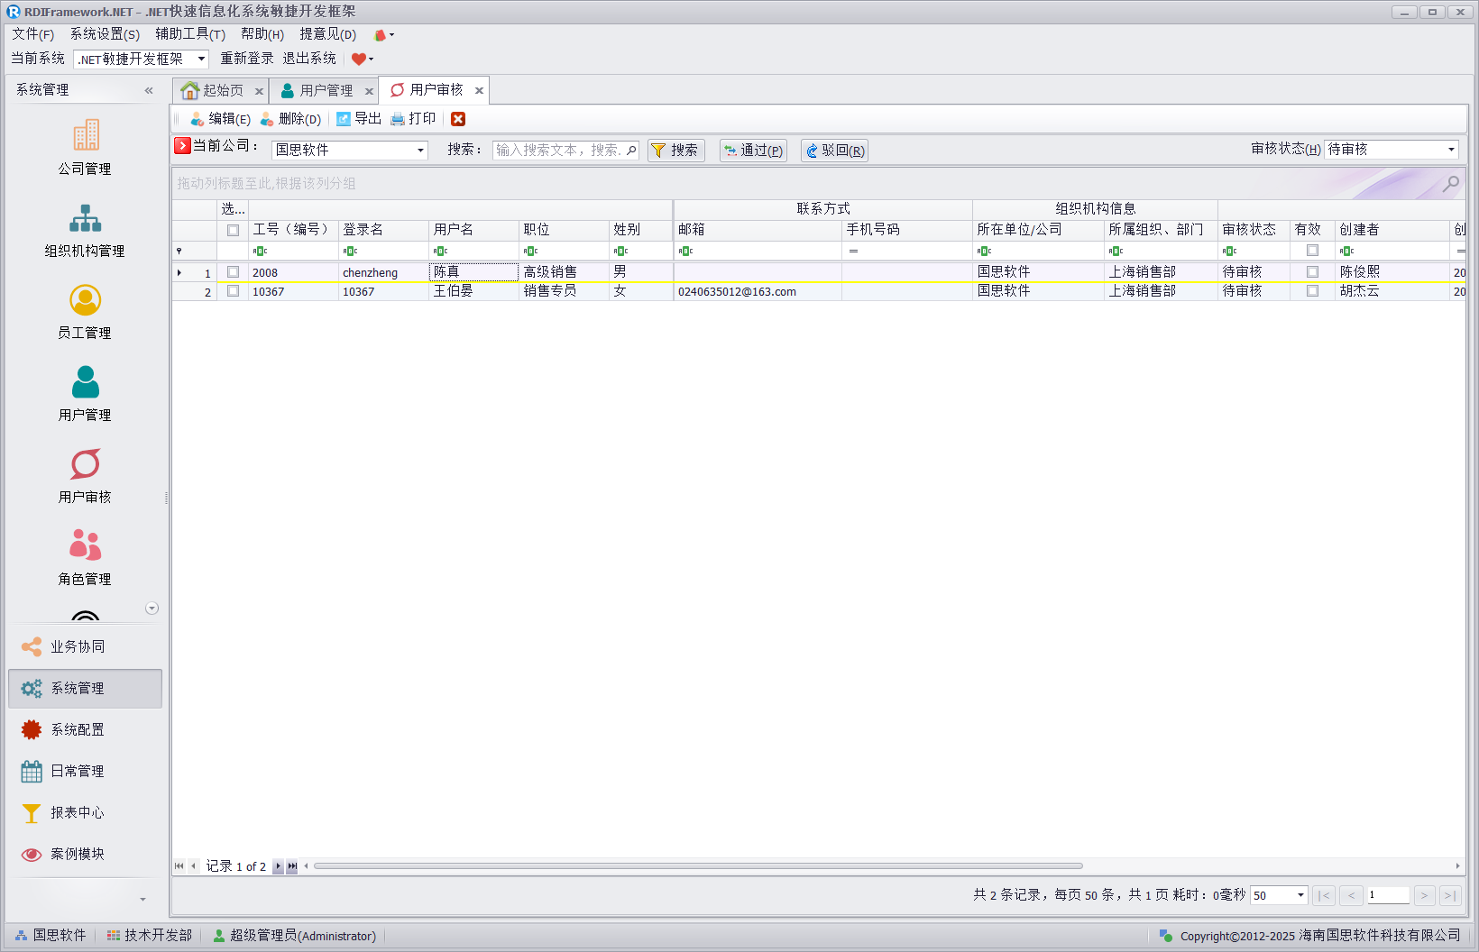Viewport: 1479px width, 952px height.
Task: Click the search text input field
Action: (559, 151)
